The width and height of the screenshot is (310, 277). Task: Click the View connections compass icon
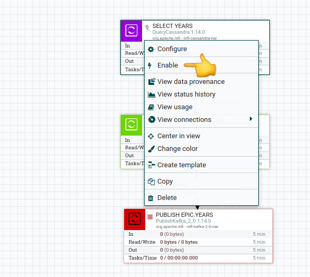[152, 120]
